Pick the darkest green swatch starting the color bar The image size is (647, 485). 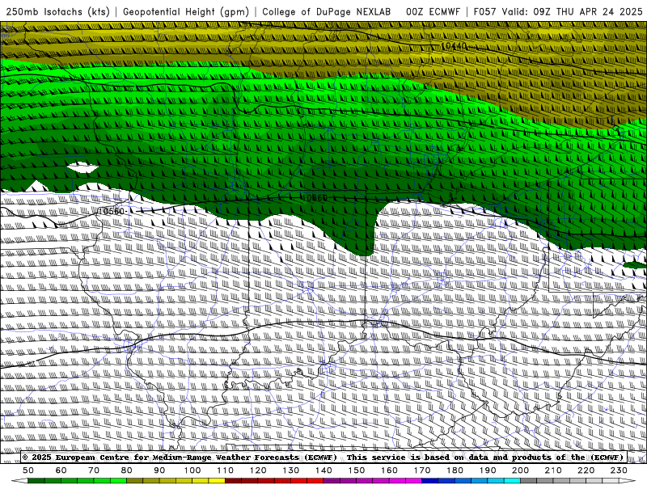pyautogui.click(x=36, y=481)
